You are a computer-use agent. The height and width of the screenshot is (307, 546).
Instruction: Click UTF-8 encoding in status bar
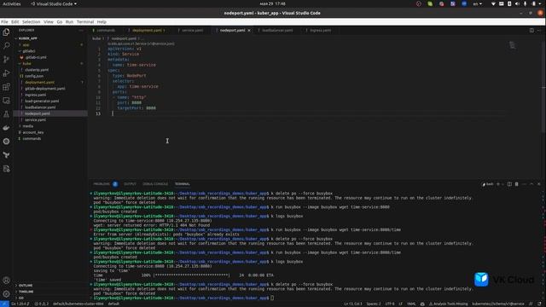pyautogui.click(x=390, y=304)
